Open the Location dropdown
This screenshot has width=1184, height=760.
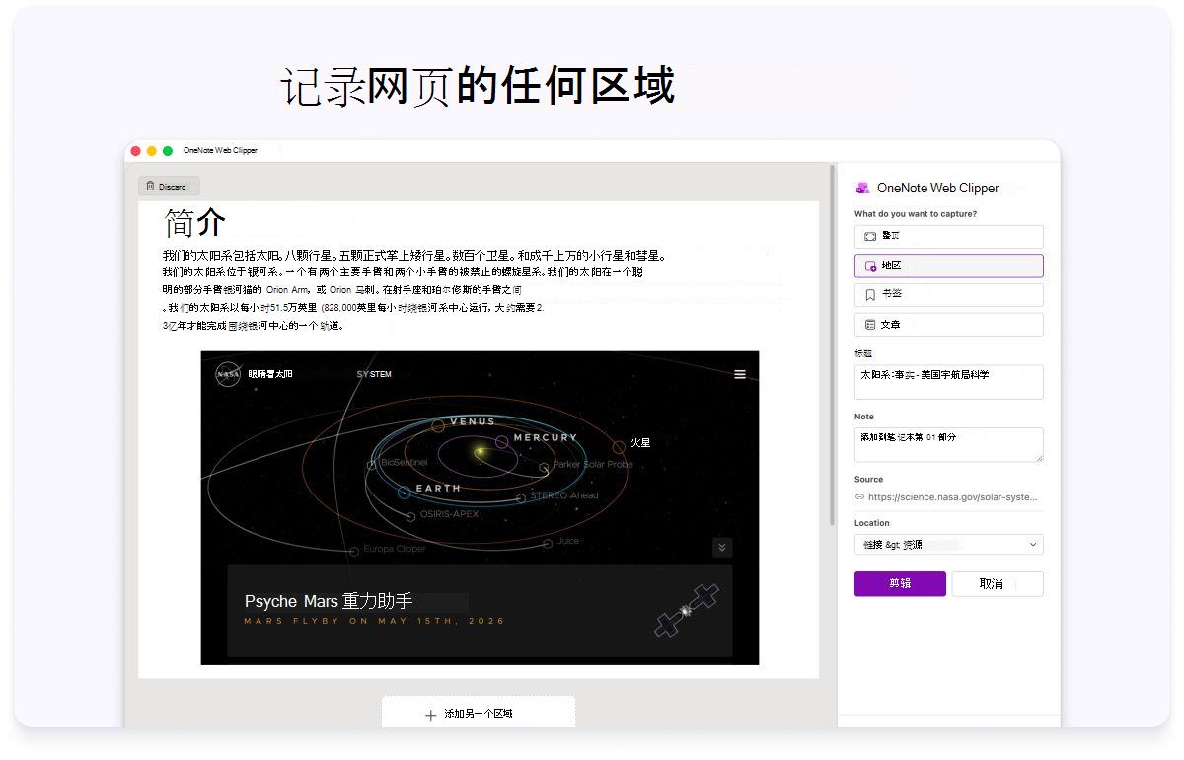coord(948,545)
